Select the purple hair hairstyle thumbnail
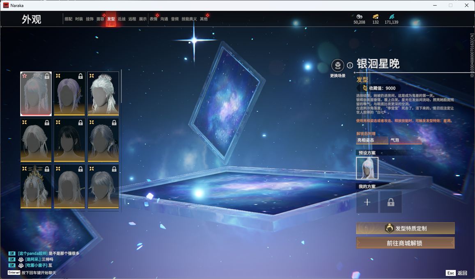 coord(69,94)
